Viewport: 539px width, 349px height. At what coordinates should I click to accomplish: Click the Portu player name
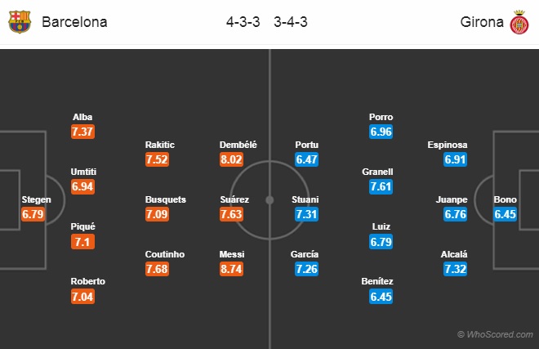pyautogui.click(x=306, y=145)
